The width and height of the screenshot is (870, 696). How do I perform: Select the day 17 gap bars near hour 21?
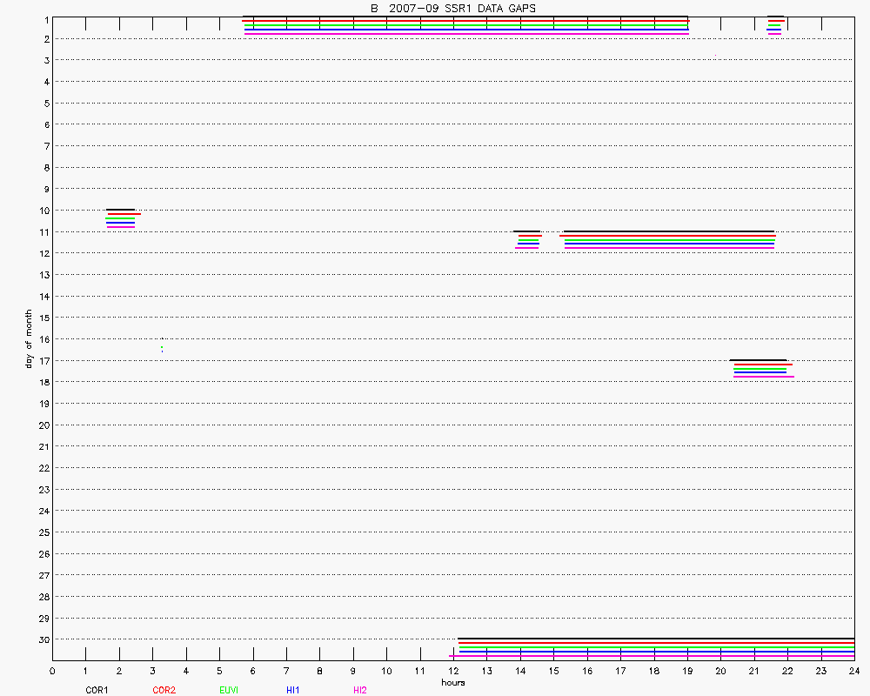tap(760, 368)
